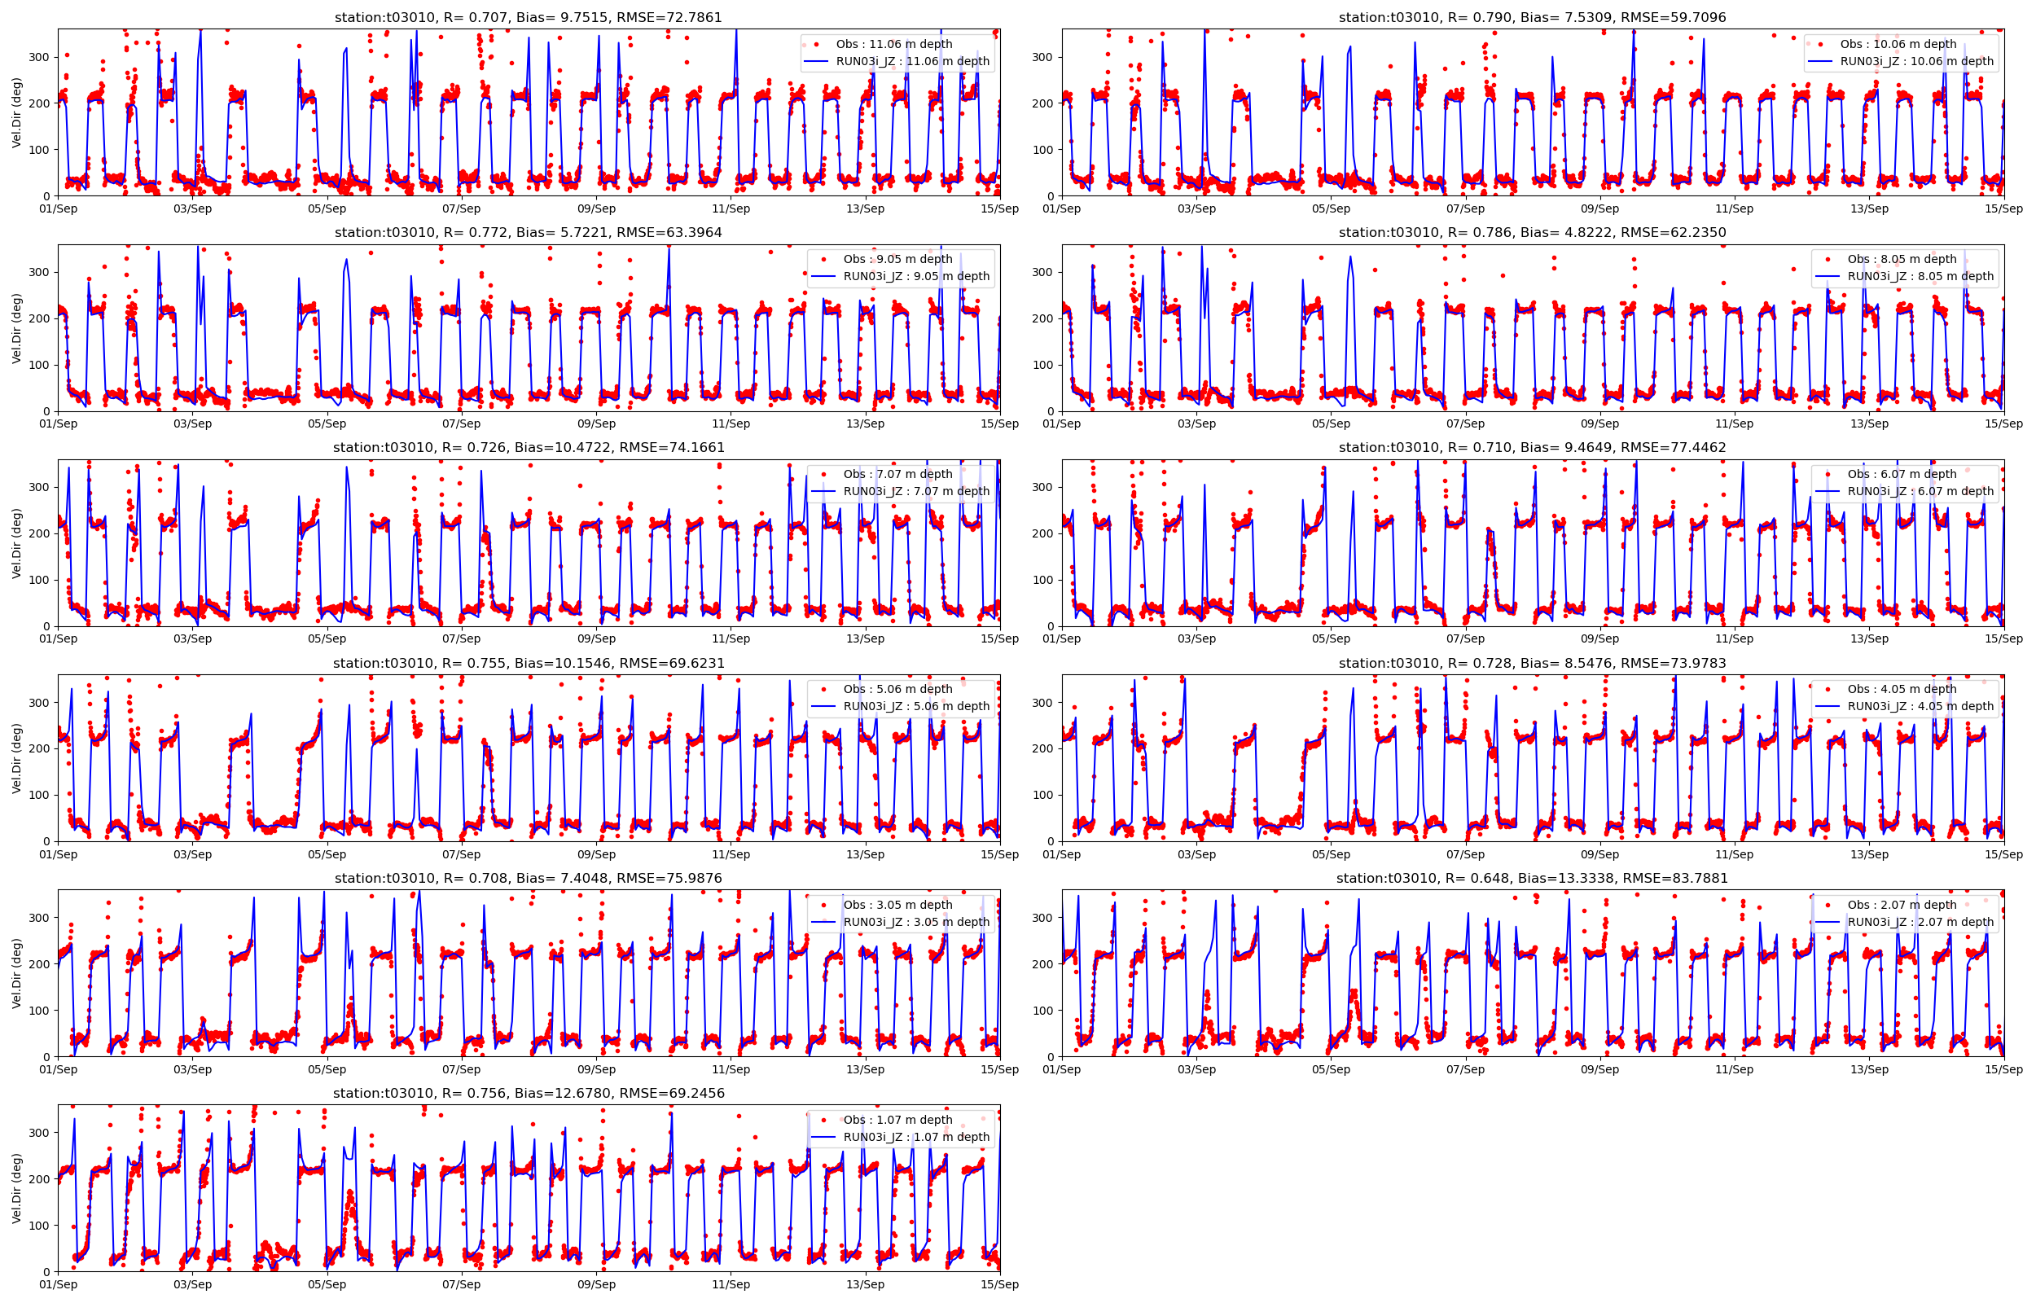This screenshot has height=1303, width=2036.
Task: Click Vel.Dir (deg) label on bottom plot
Action: point(17,1188)
